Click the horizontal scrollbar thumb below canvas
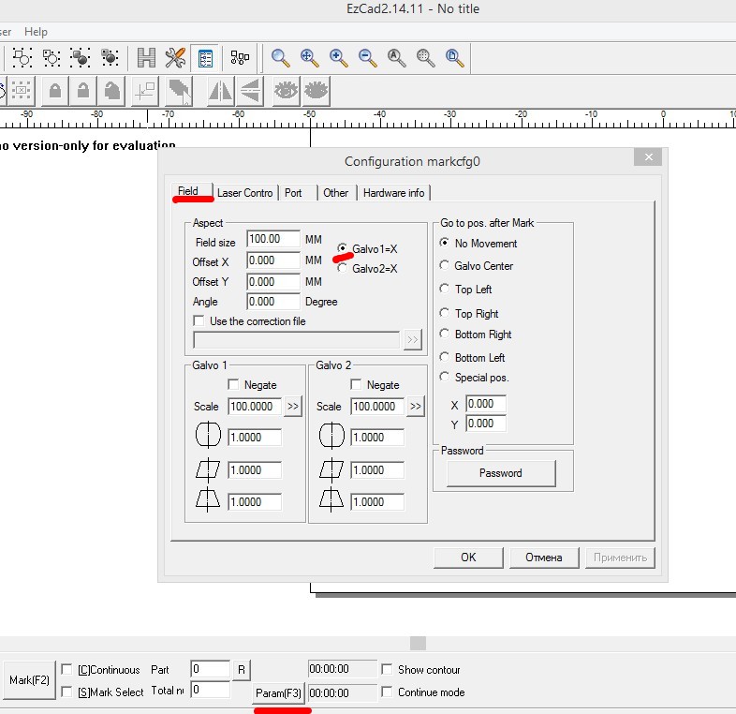 [x=418, y=643]
